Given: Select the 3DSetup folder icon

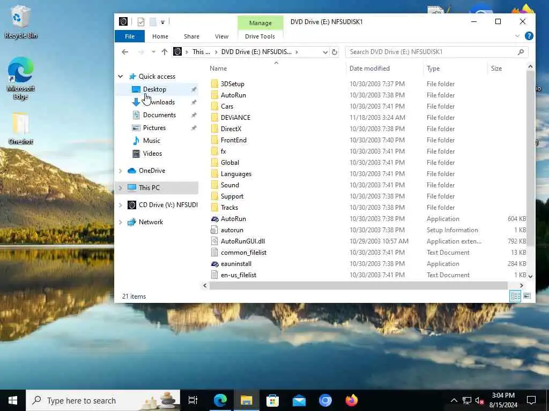Looking at the screenshot, I should [x=214, y=84].
